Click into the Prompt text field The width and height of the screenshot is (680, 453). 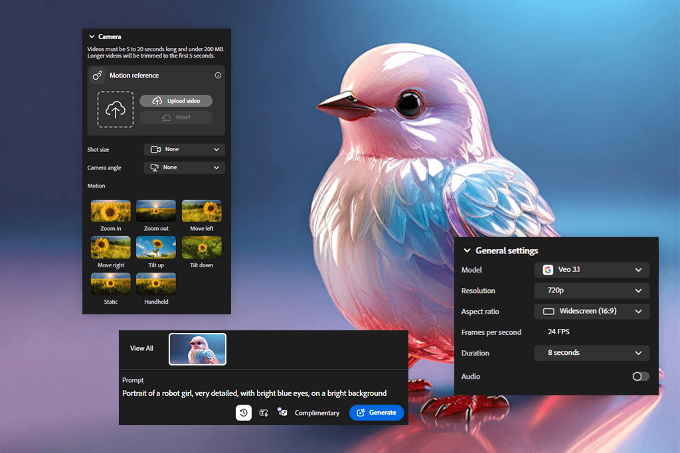click(254, 393)
